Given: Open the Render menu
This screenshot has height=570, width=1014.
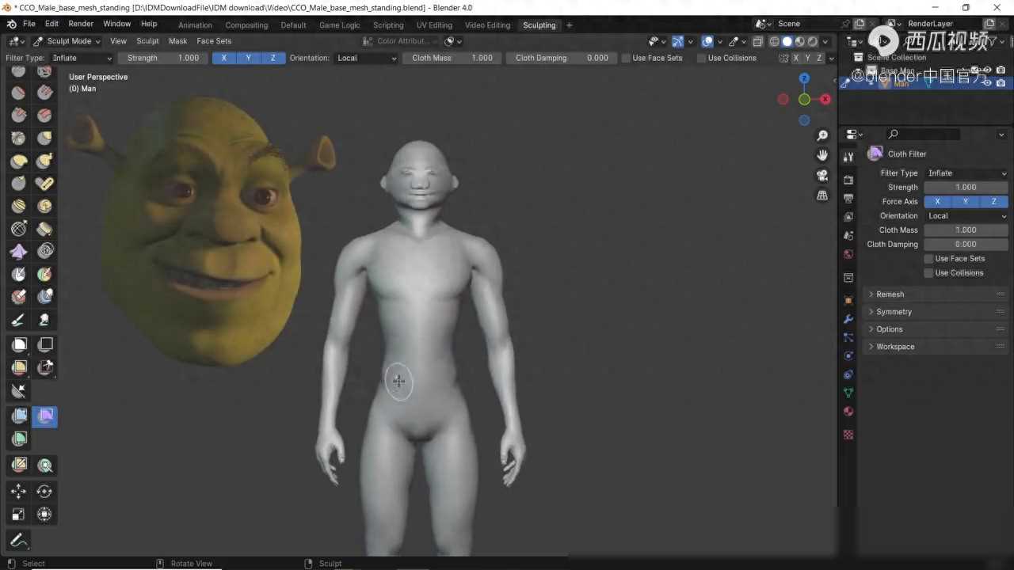Looking at the screenshot, I should tap(81, 24).
